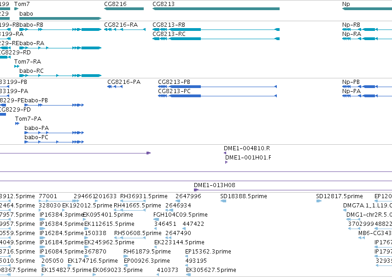Click EST EK192012.5prime
The height and width of the screenshot is (277, 392).
click(63, 210)
